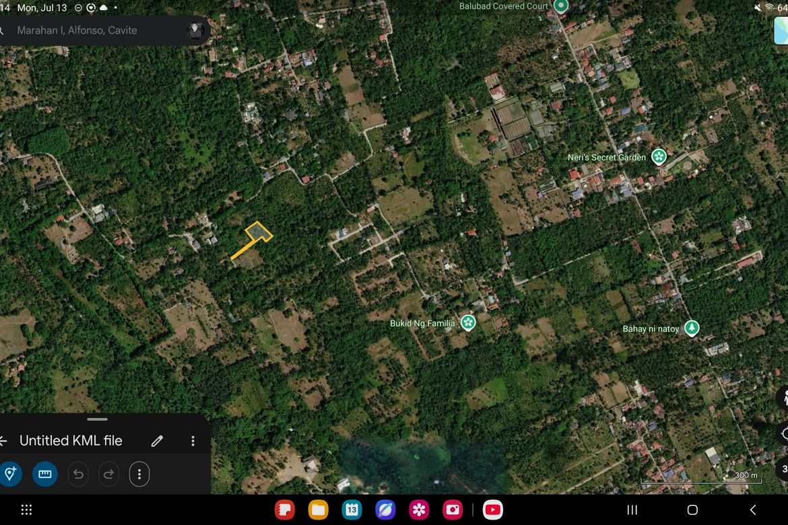Open more tools menu in bottom toolbar
Screen dimensions: 788x525
pyautogui.click(x=139, y=474)
